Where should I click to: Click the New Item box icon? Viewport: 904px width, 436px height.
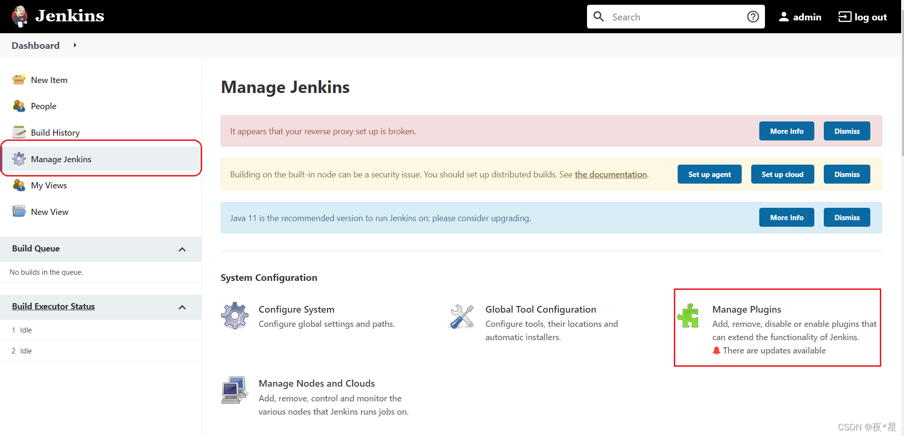19,80
